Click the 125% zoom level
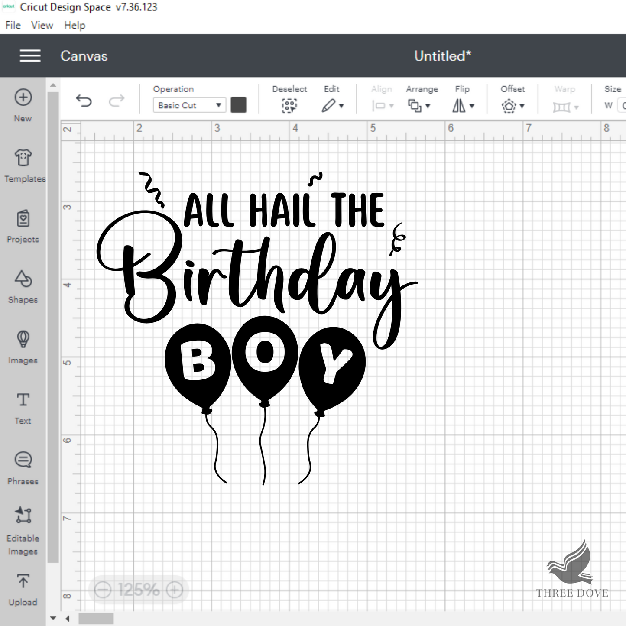 coord(139,590)
